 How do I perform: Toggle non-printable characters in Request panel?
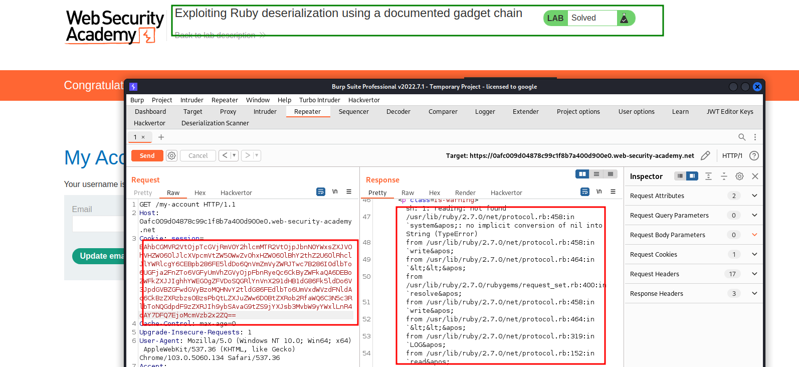[x=335, y=192]
